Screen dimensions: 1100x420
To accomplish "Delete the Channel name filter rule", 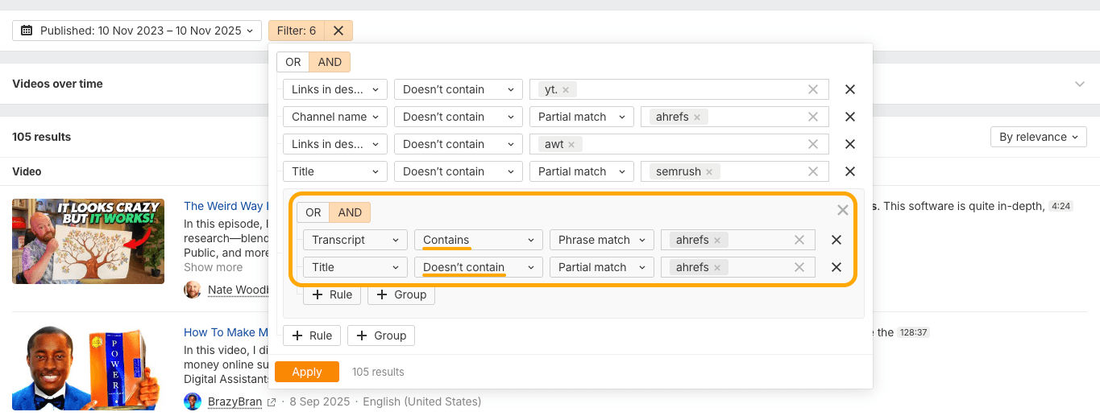I will point(849,117).
